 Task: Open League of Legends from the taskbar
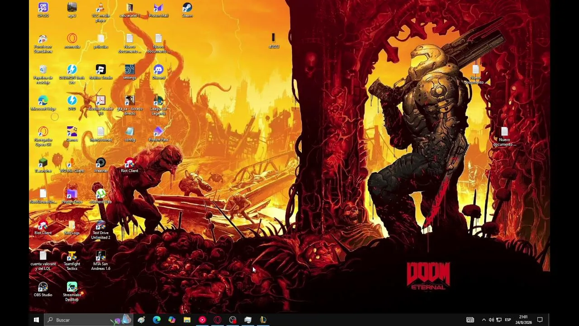[x=263, y=320]
